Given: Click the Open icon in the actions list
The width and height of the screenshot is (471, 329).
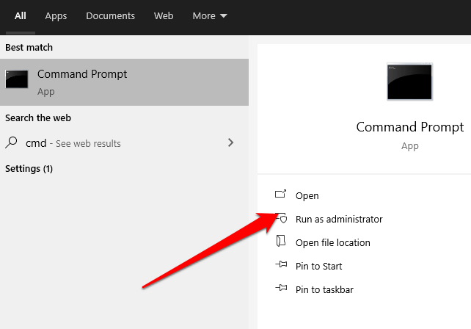Looking at the screenshot, I should (280, 195).
